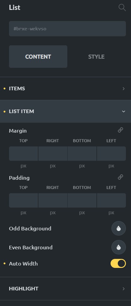Open Odd Background color picker
Image resolution: width=131 pixels, height=306 pixels.
tap(118, 228)
